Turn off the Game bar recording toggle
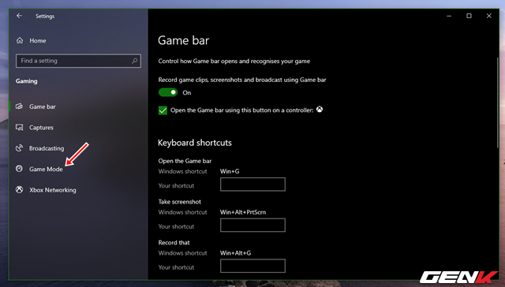The height and width of the screenshot is (287, 505). (168, 93)
